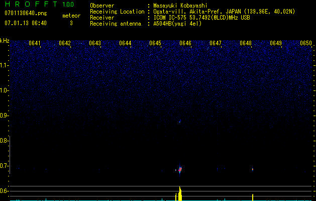Click the 0646 time marker
Screen dimensions: 316x201
(185, 43)
